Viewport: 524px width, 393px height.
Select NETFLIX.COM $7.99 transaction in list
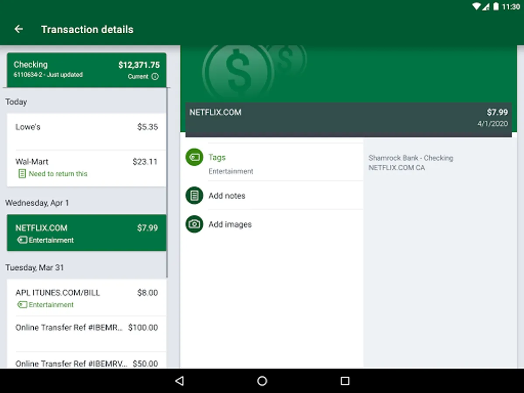click(x=86, y=233)
